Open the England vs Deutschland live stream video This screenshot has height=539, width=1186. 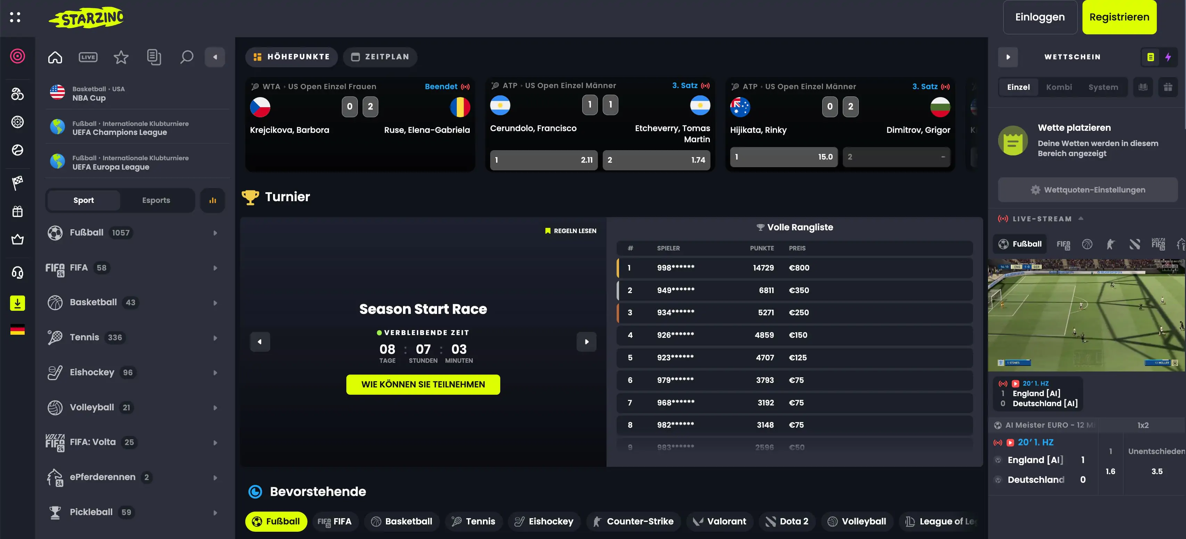1087,315
